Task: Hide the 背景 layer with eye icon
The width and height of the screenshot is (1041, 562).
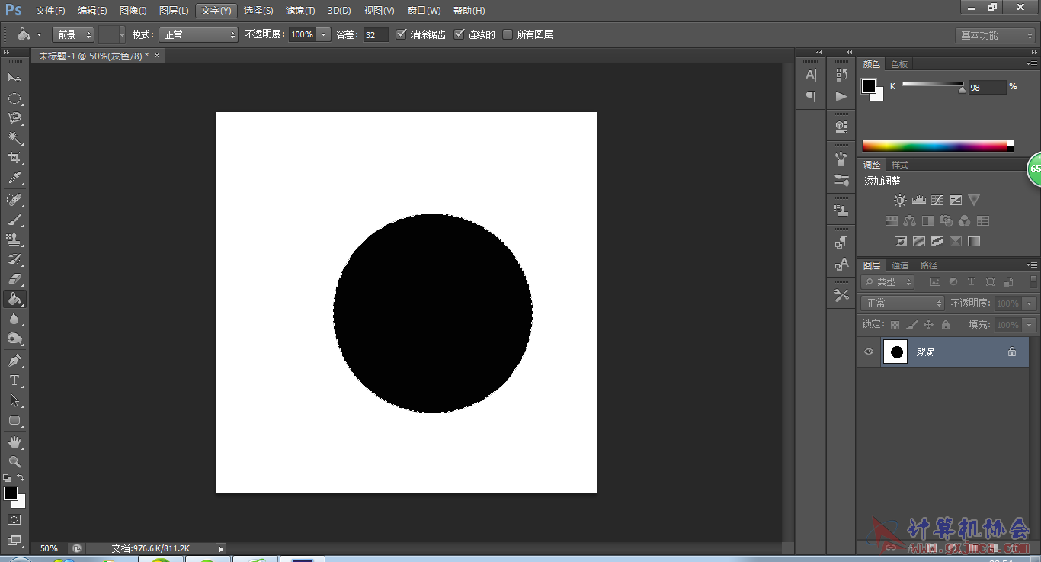Action: pyautogui.click(x=868, y=352)
